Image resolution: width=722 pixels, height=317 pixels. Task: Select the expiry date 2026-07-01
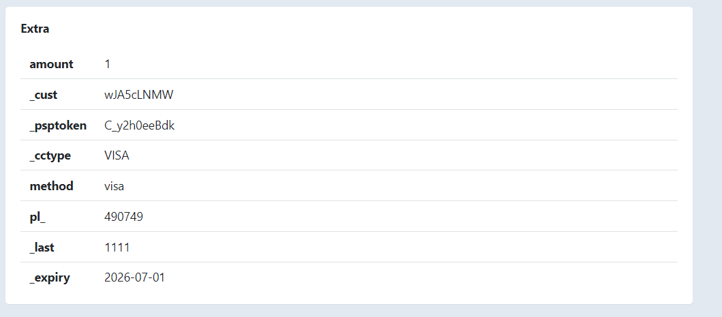coord(134,277)
